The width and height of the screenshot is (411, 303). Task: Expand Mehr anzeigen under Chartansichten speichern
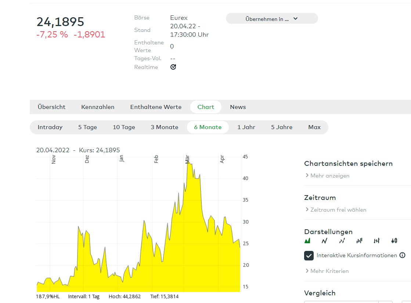point(329,176)
